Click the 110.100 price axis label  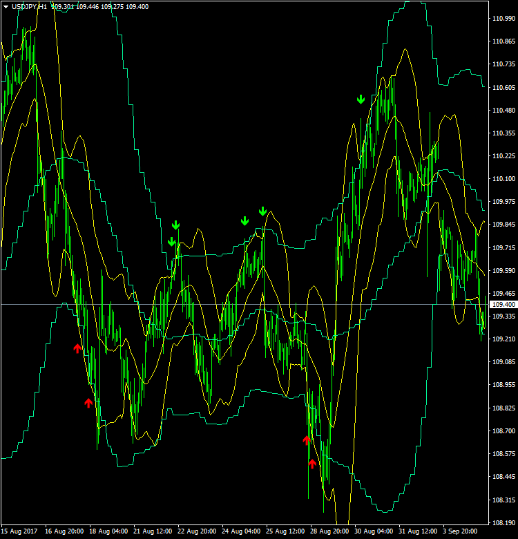click(x=503, y=179)
